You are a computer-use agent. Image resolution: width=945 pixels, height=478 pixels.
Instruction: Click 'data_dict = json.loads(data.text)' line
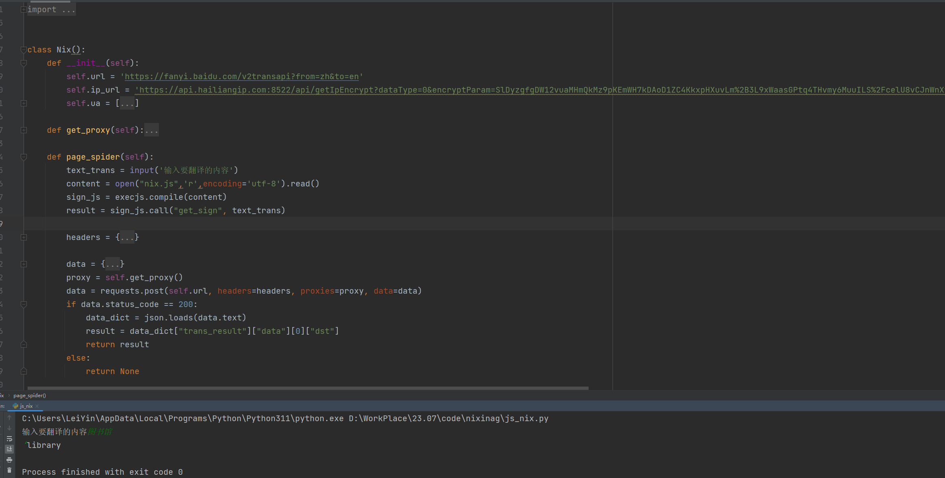click(166, 318)
